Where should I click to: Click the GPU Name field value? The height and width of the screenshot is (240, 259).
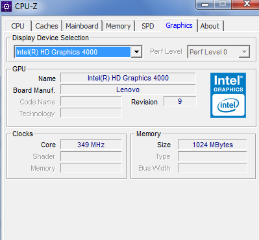(128, 78)
